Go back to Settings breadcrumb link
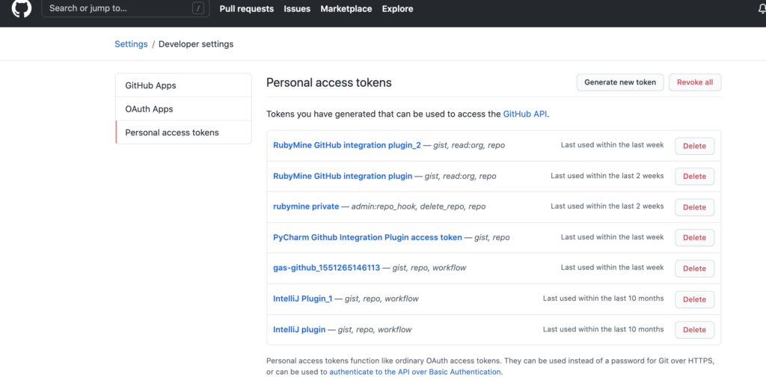766x380 pixels. (131, 44)
